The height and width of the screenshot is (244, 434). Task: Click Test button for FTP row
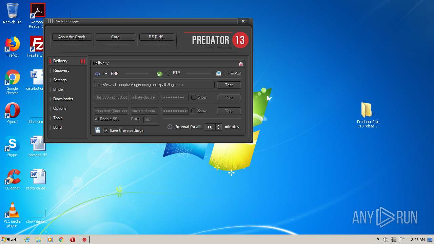coord(229,98)
